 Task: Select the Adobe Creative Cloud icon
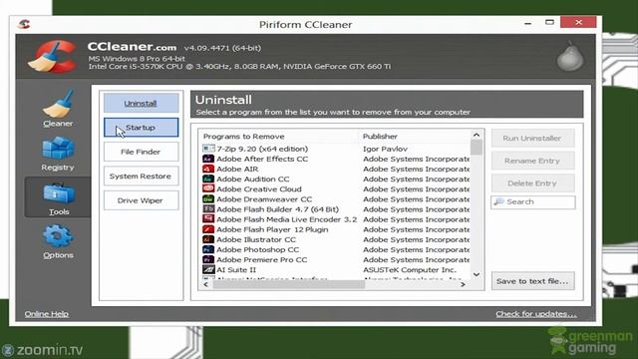point(208,188)
